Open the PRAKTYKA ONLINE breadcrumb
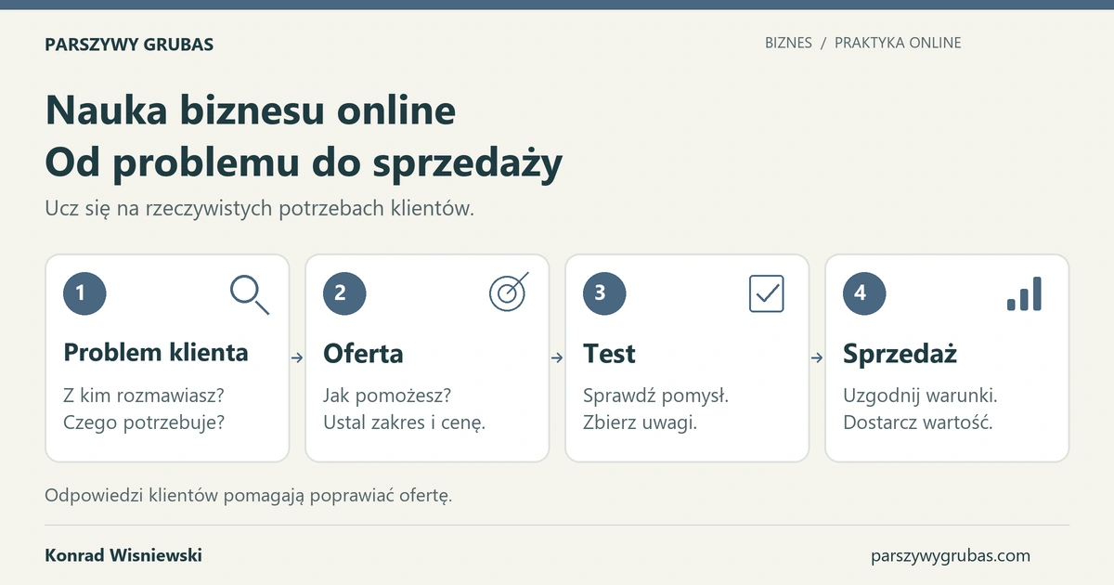This screenshot has height=585, width=1114. [x=898, y=43]
